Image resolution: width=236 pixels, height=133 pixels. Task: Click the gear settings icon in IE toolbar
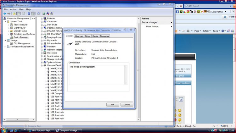pyautogui.click(x=225, y=17)
